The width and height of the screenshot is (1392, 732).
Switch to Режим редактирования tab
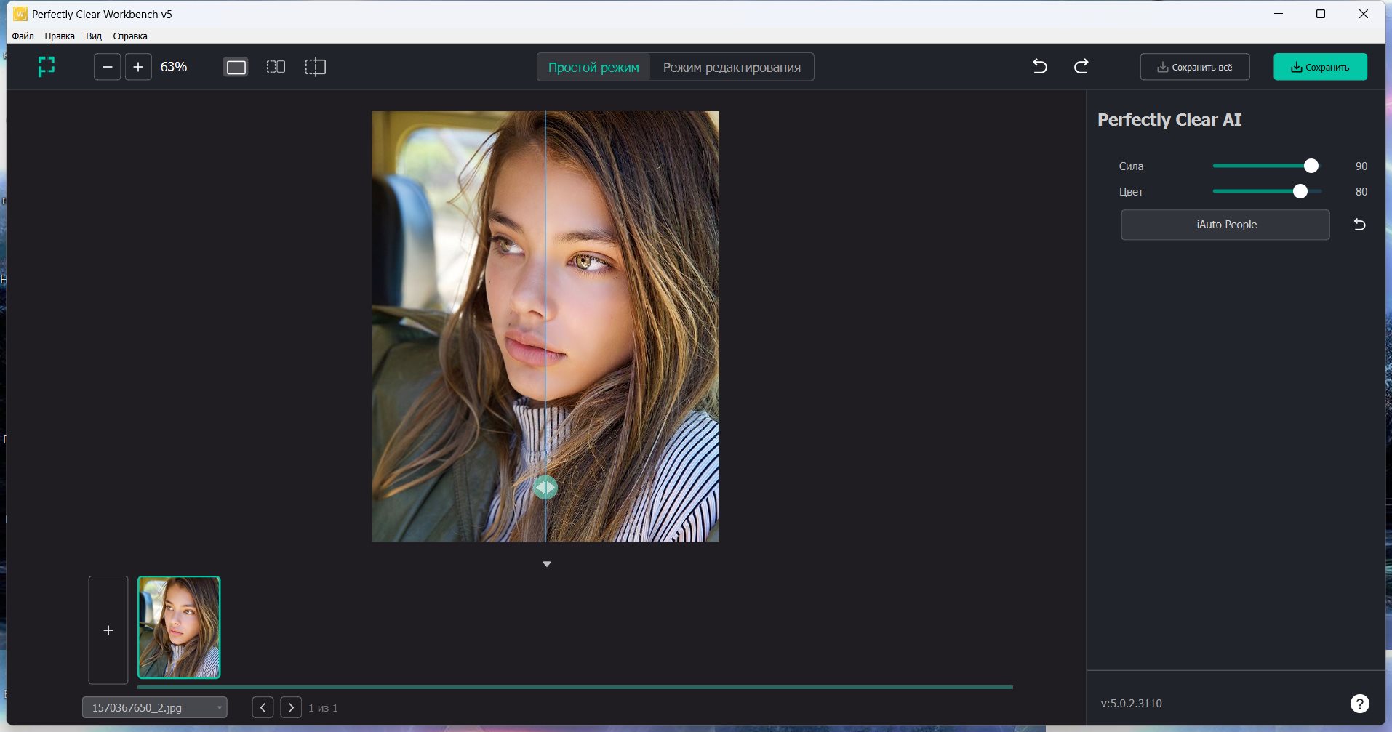click(x=732, y=68)
